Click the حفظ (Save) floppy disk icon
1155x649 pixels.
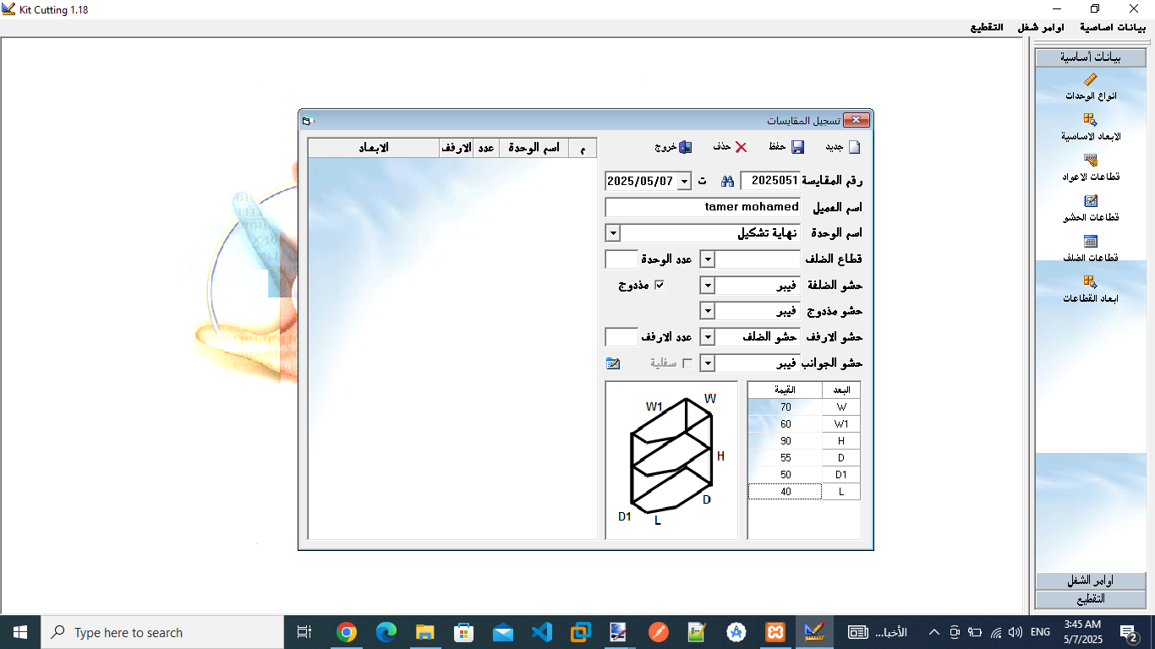(797, 147)
